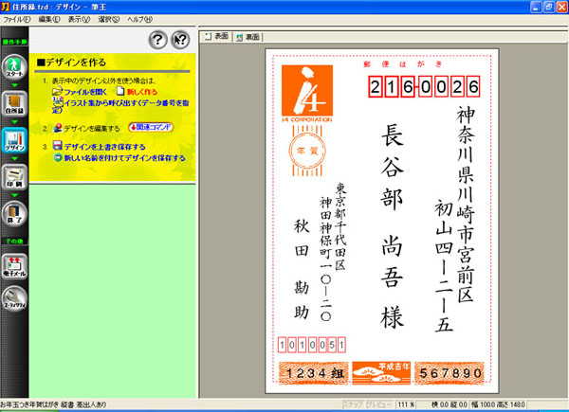
Task: Open the 選択(S) menu
Action: [x=109, y=19]
